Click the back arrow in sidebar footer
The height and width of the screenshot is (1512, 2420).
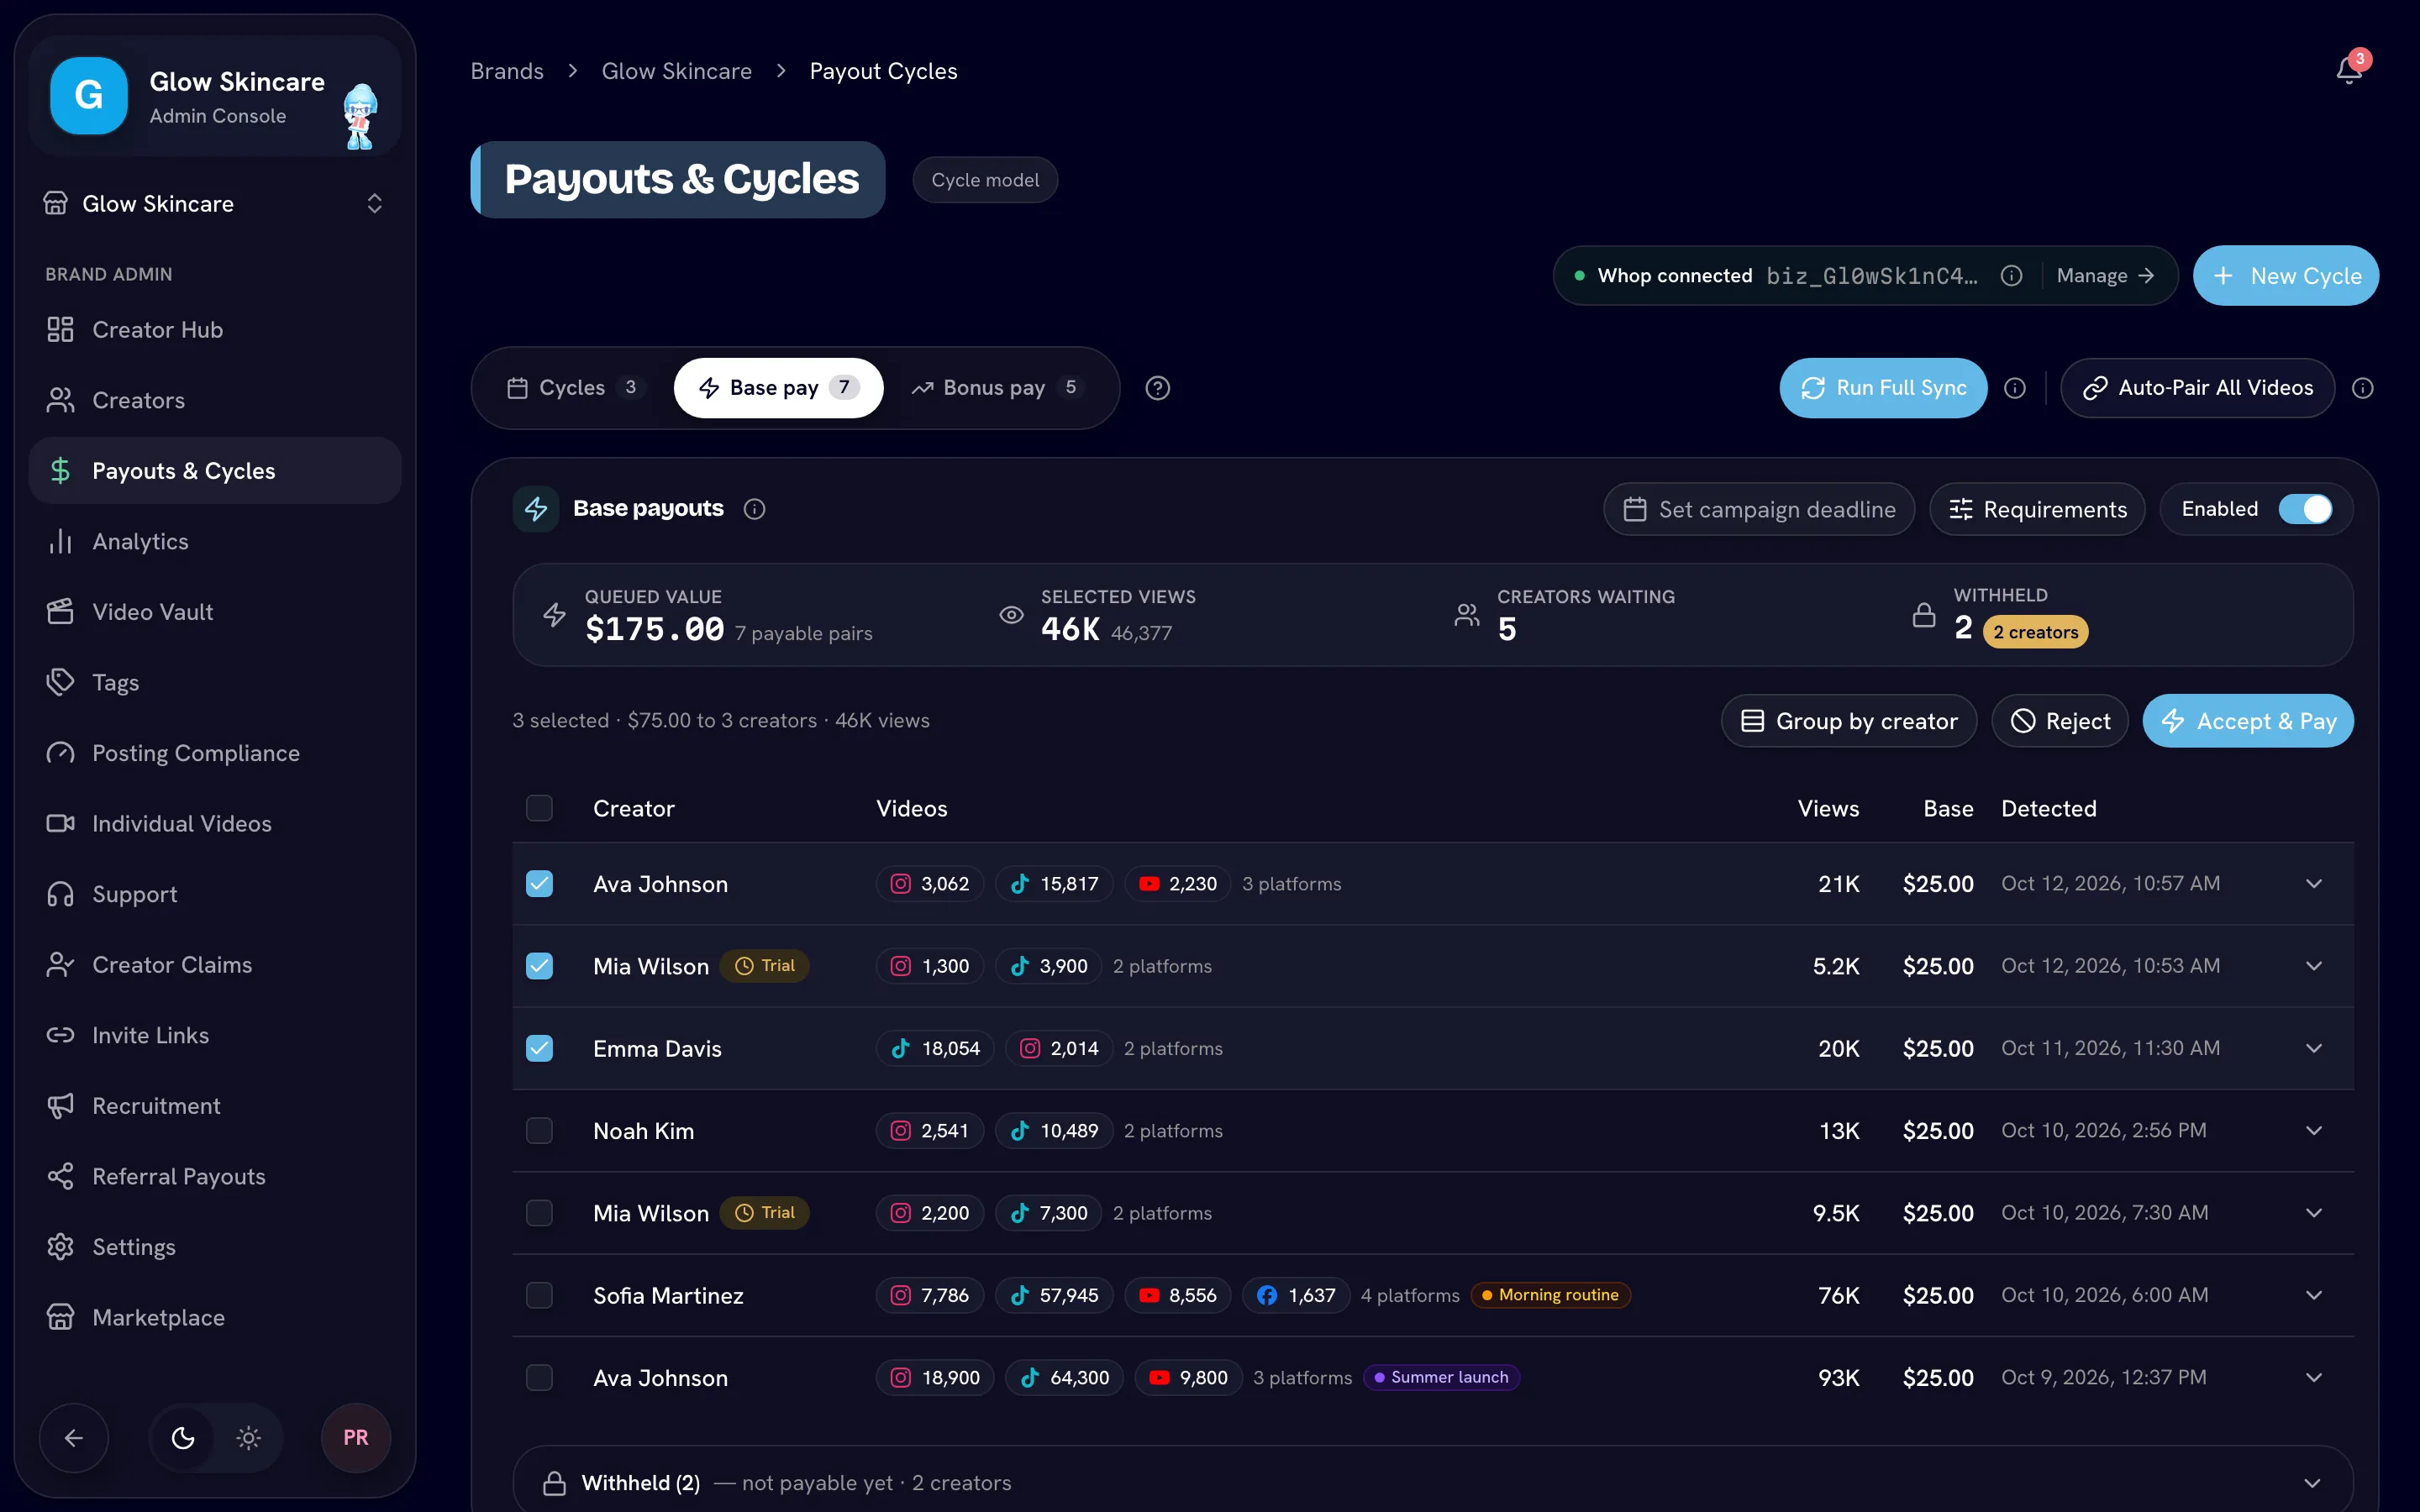coord(74,1438)
